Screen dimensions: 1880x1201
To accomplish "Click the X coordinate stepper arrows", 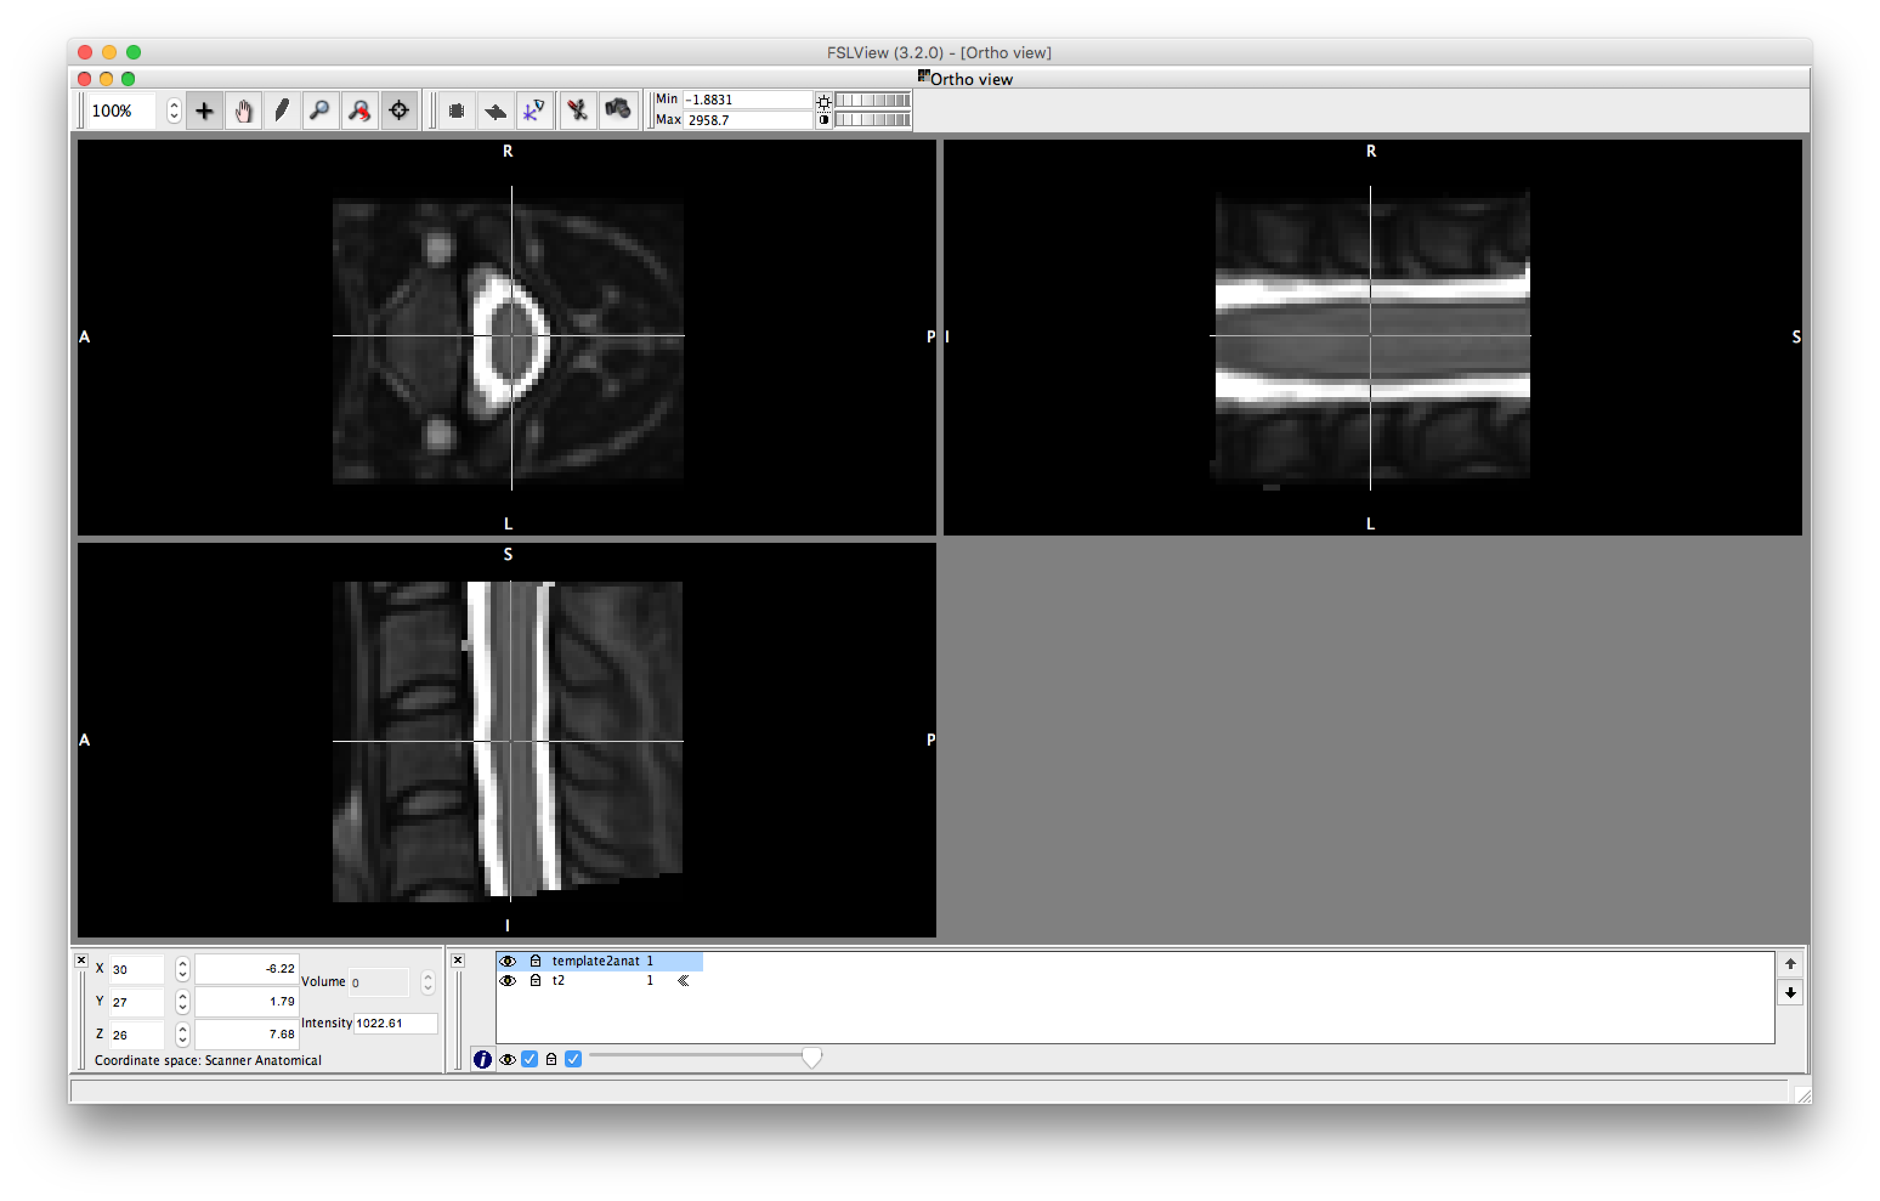I will click(x=182, y=969).
